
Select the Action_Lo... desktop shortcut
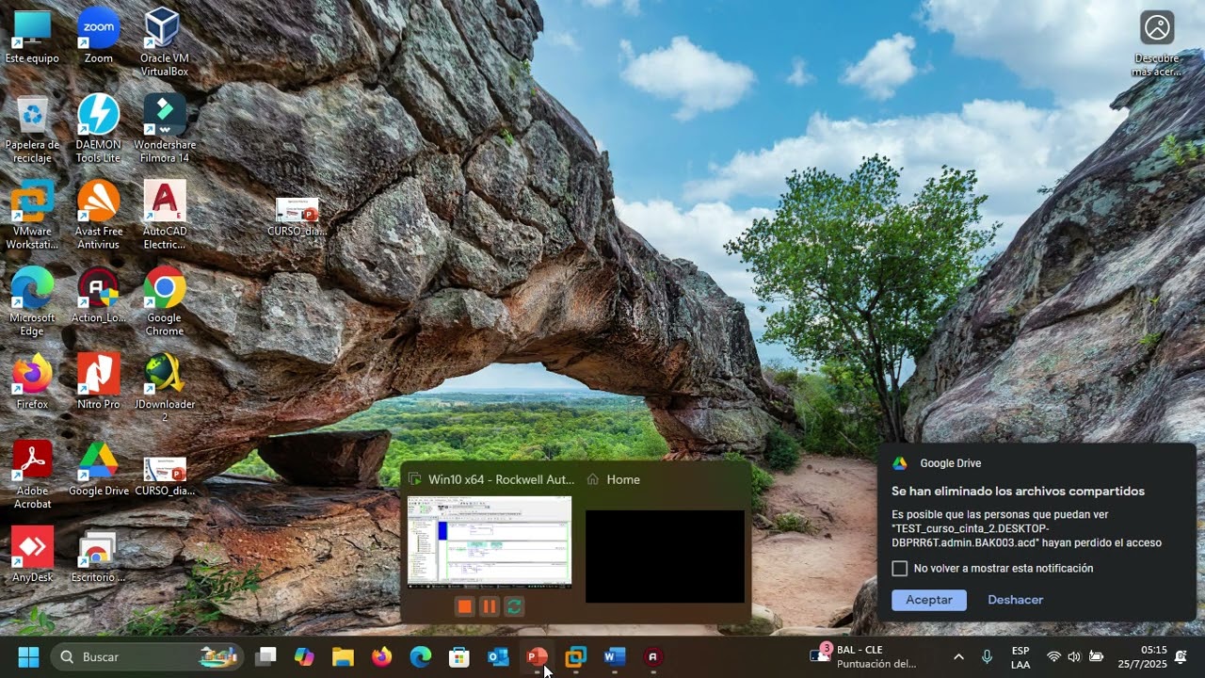98,296
